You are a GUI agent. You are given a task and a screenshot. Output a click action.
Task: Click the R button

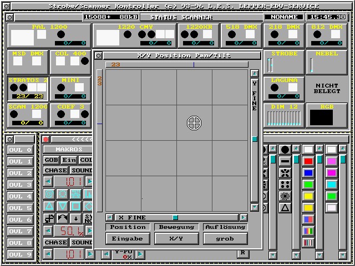click(x=243, y=253)
